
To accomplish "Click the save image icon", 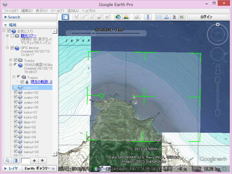I will (x=174, y=17).
